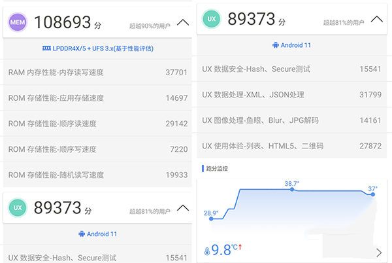Screen dimensions: 392x263
Task: Select the ROM 存储性能-顺序写速度 row
Action: 97,149
